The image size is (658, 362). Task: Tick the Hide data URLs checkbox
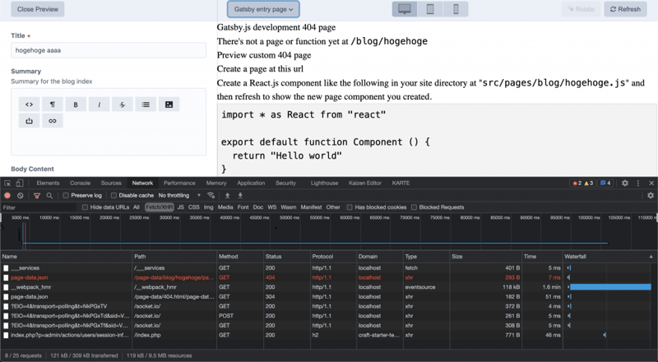[86, 207]
